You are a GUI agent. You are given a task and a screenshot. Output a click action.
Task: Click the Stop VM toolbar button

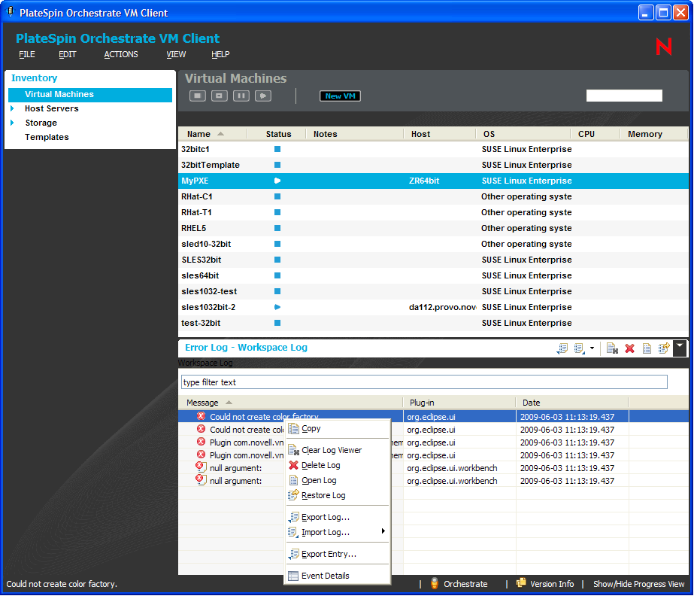point(198,96)
